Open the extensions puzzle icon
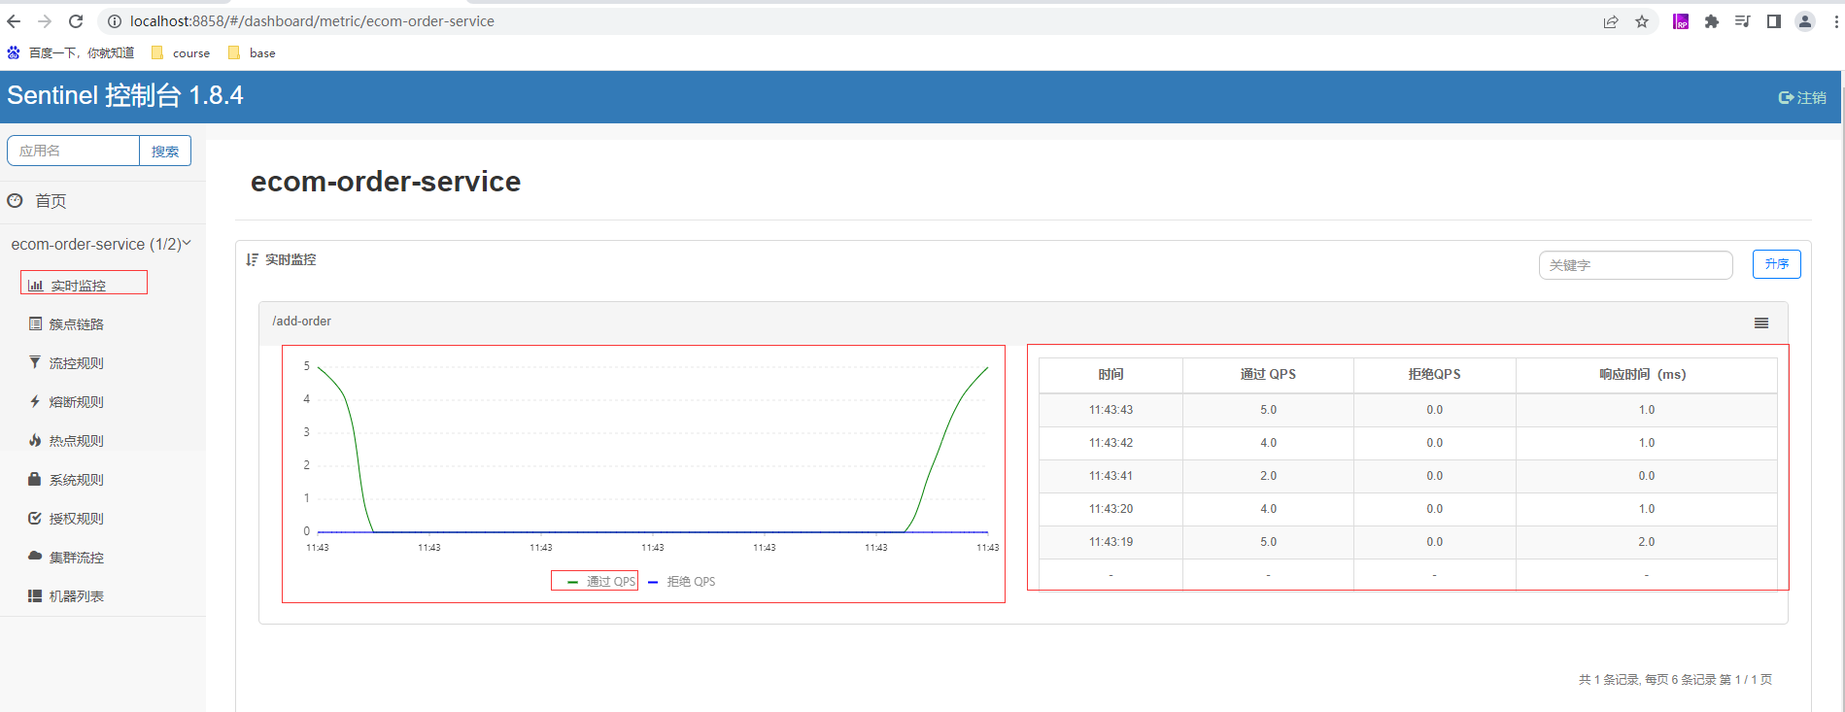1845x712 pixels. point(1712,21)
